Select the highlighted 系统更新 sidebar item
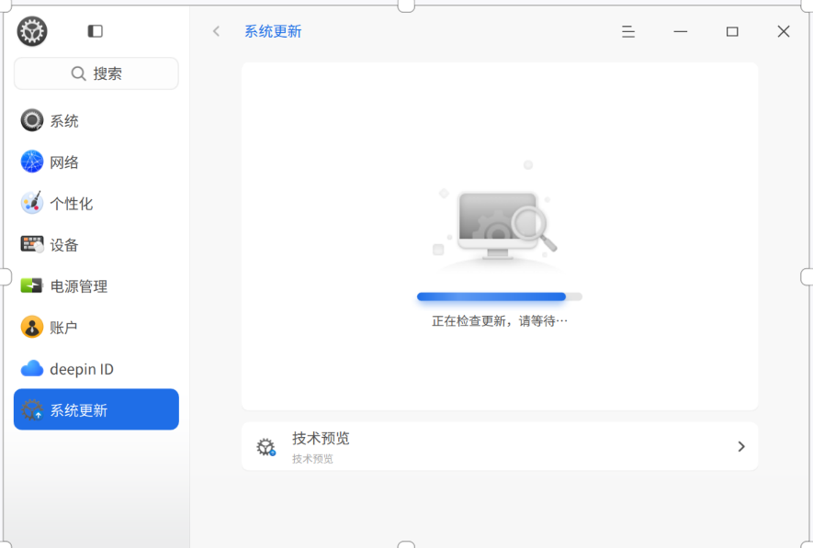 [x=96, y=409]
